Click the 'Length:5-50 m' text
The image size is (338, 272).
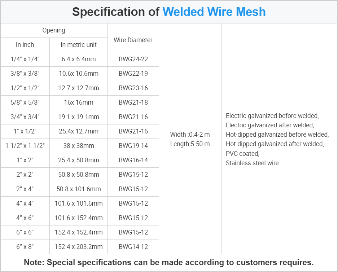[190, 144]
